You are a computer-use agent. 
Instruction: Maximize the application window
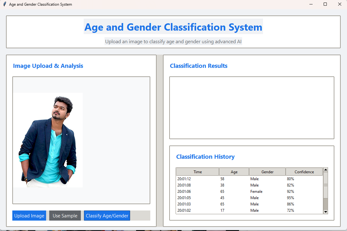tap(325, 4)
